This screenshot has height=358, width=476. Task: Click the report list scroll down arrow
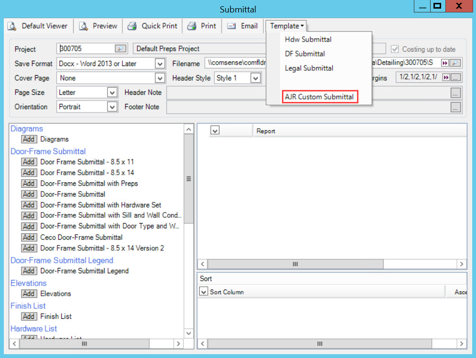pyautogui.click(x=188, y=334)
